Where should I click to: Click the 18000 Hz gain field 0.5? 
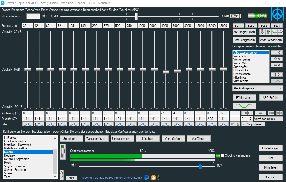tap(223, 113)
